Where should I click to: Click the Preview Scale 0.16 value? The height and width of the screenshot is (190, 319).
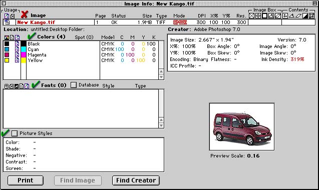(x=253, y=156)
